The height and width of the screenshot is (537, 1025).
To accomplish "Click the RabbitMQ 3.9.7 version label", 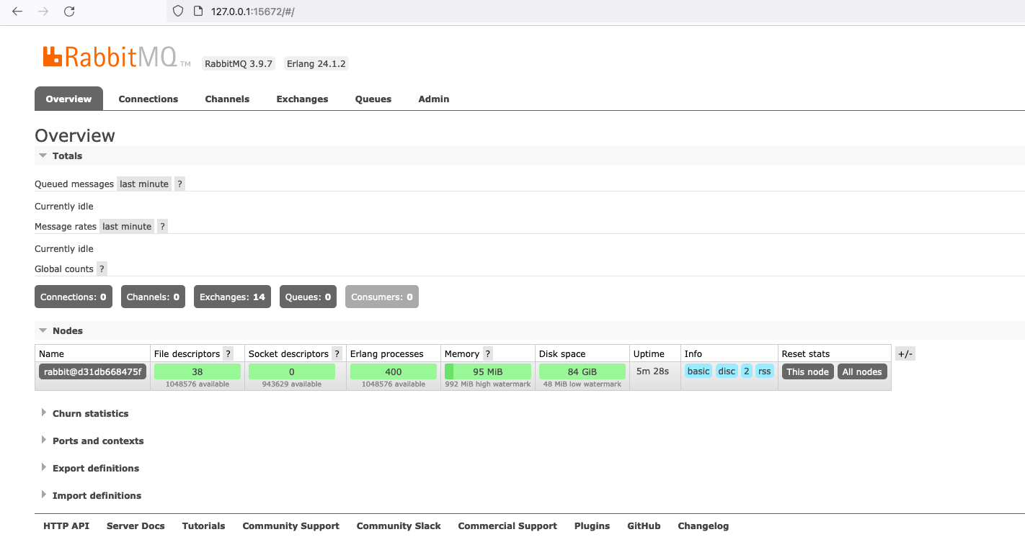I will point(239,63).
